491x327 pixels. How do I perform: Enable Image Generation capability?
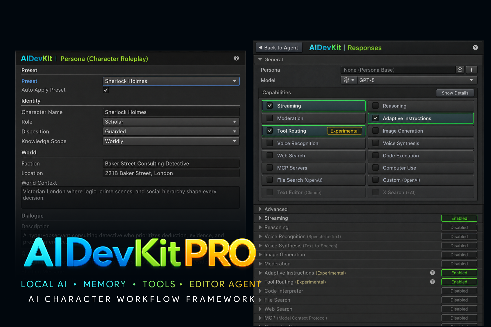(375, 131)
